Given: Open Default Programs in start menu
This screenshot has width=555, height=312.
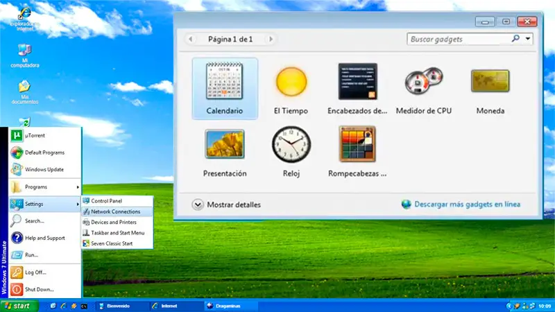Looking at the screenshot, I should [x=45, y=153].
